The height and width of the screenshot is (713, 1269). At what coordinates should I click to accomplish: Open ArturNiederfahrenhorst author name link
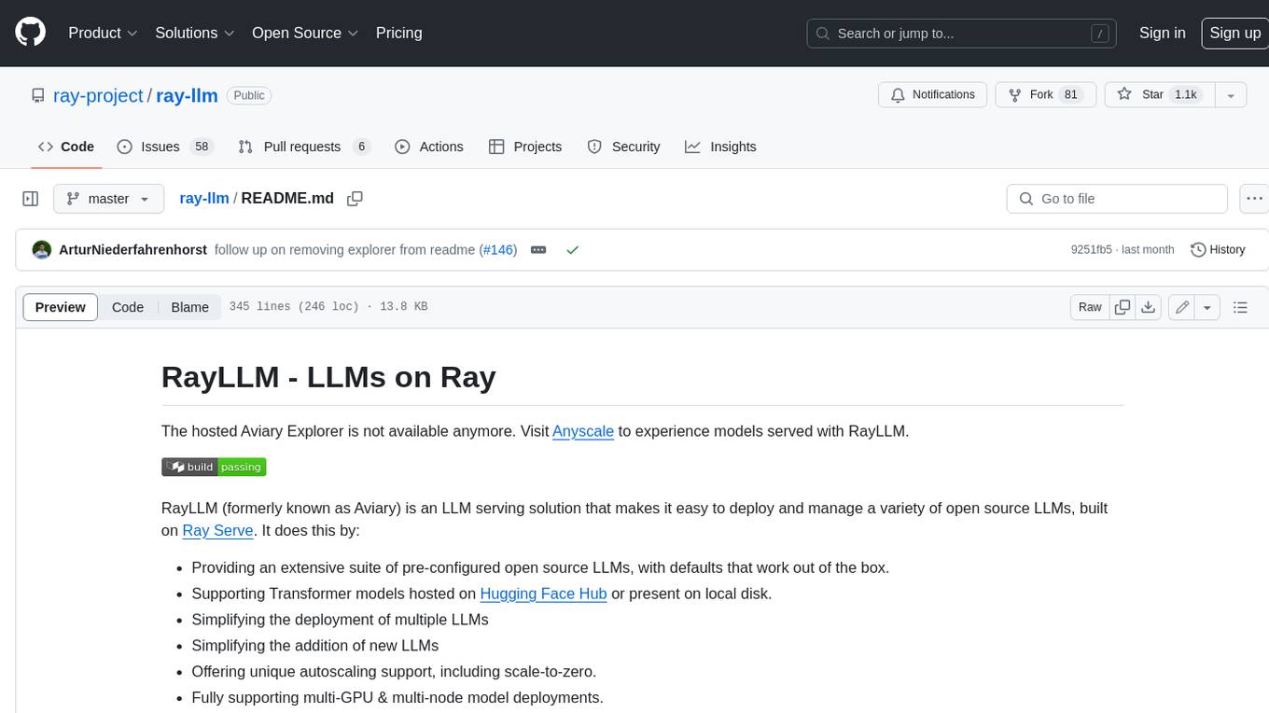point(132,250)
